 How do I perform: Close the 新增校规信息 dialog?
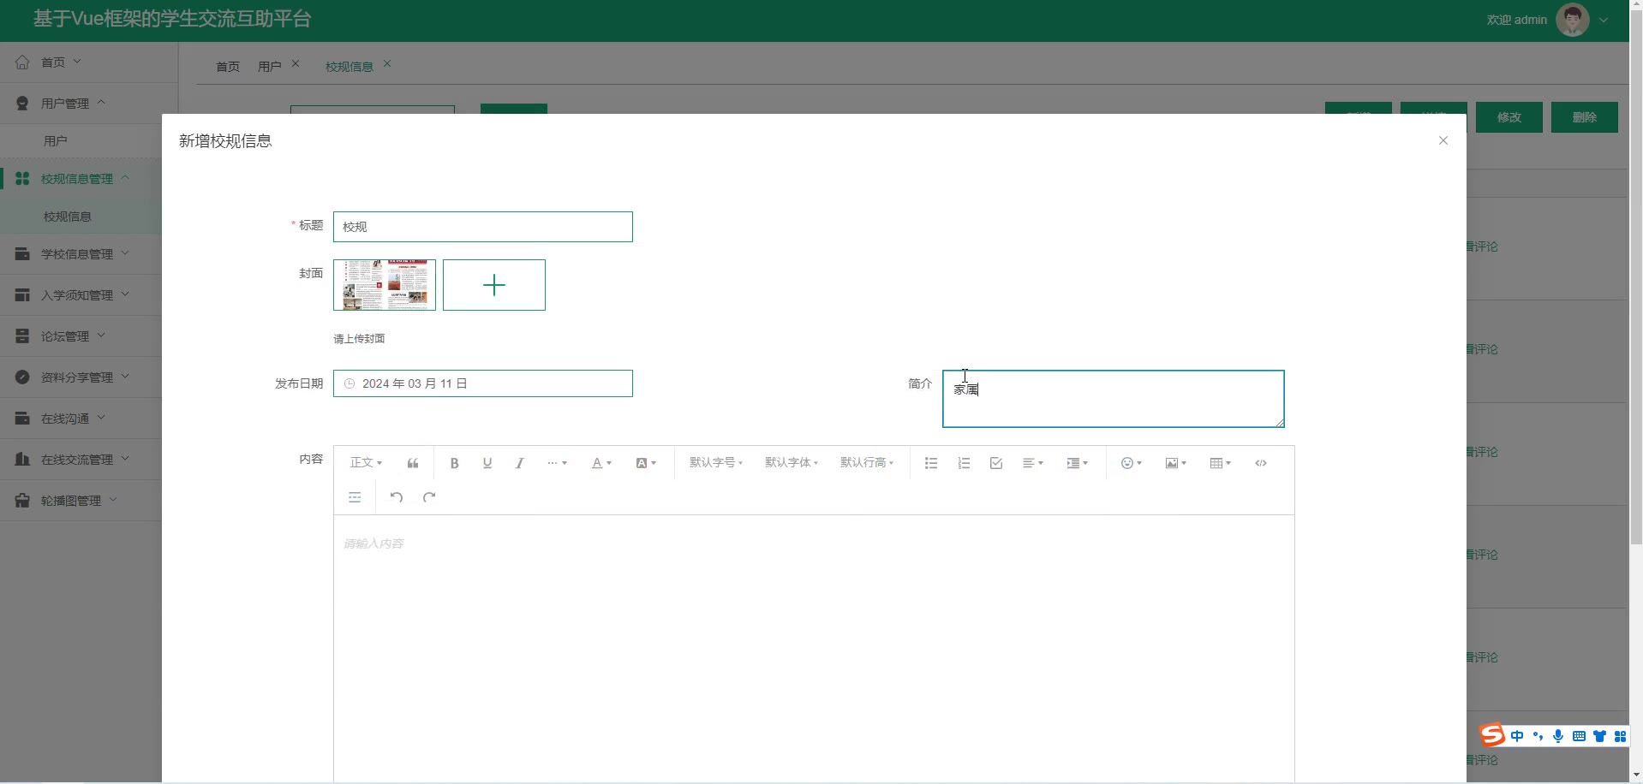1443,140
